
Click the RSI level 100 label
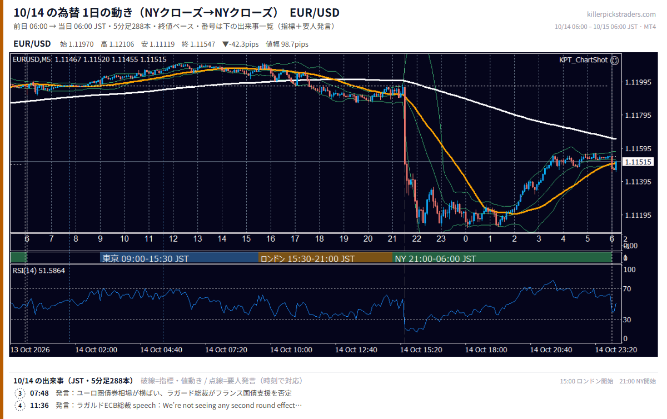[x=630, y=270]
